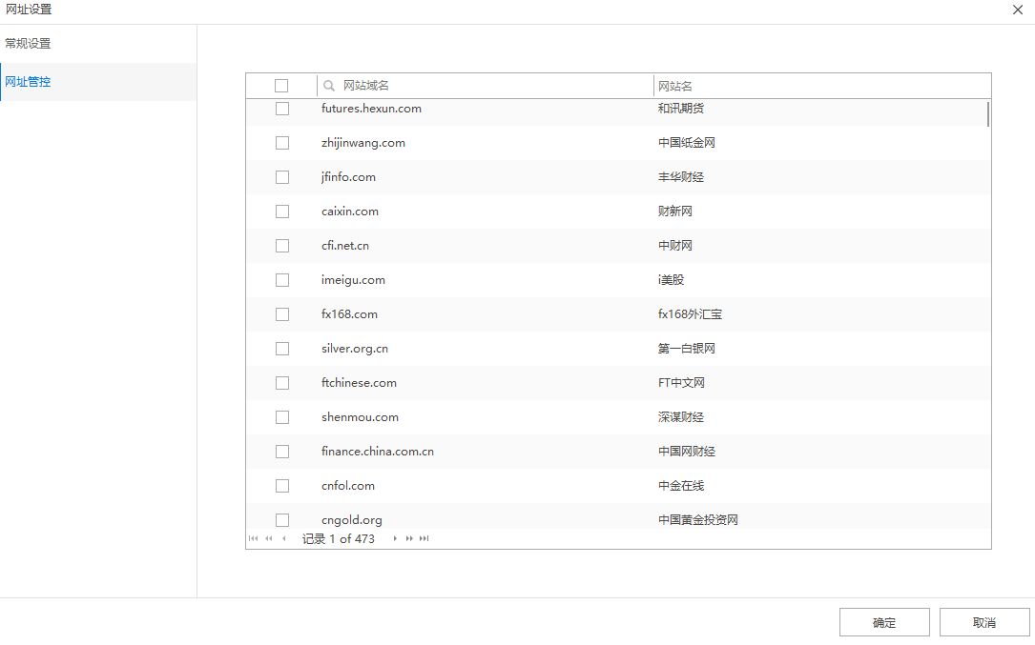Select the jfinfo.com domain cell
This screenshot has height=645, width=1035.
click(348, 177)
